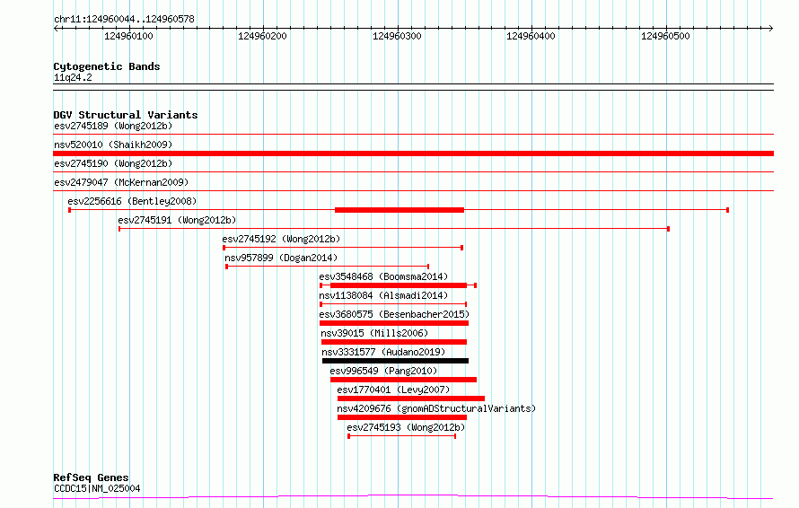Click the chr11:124960044..124960578 coordinates text
The image size is (799, 508).
tap(124, 19)
